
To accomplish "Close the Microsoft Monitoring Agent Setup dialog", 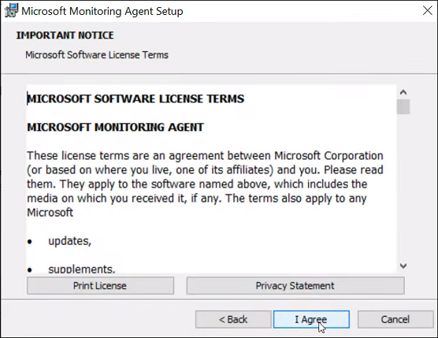I will click(428, 11).
